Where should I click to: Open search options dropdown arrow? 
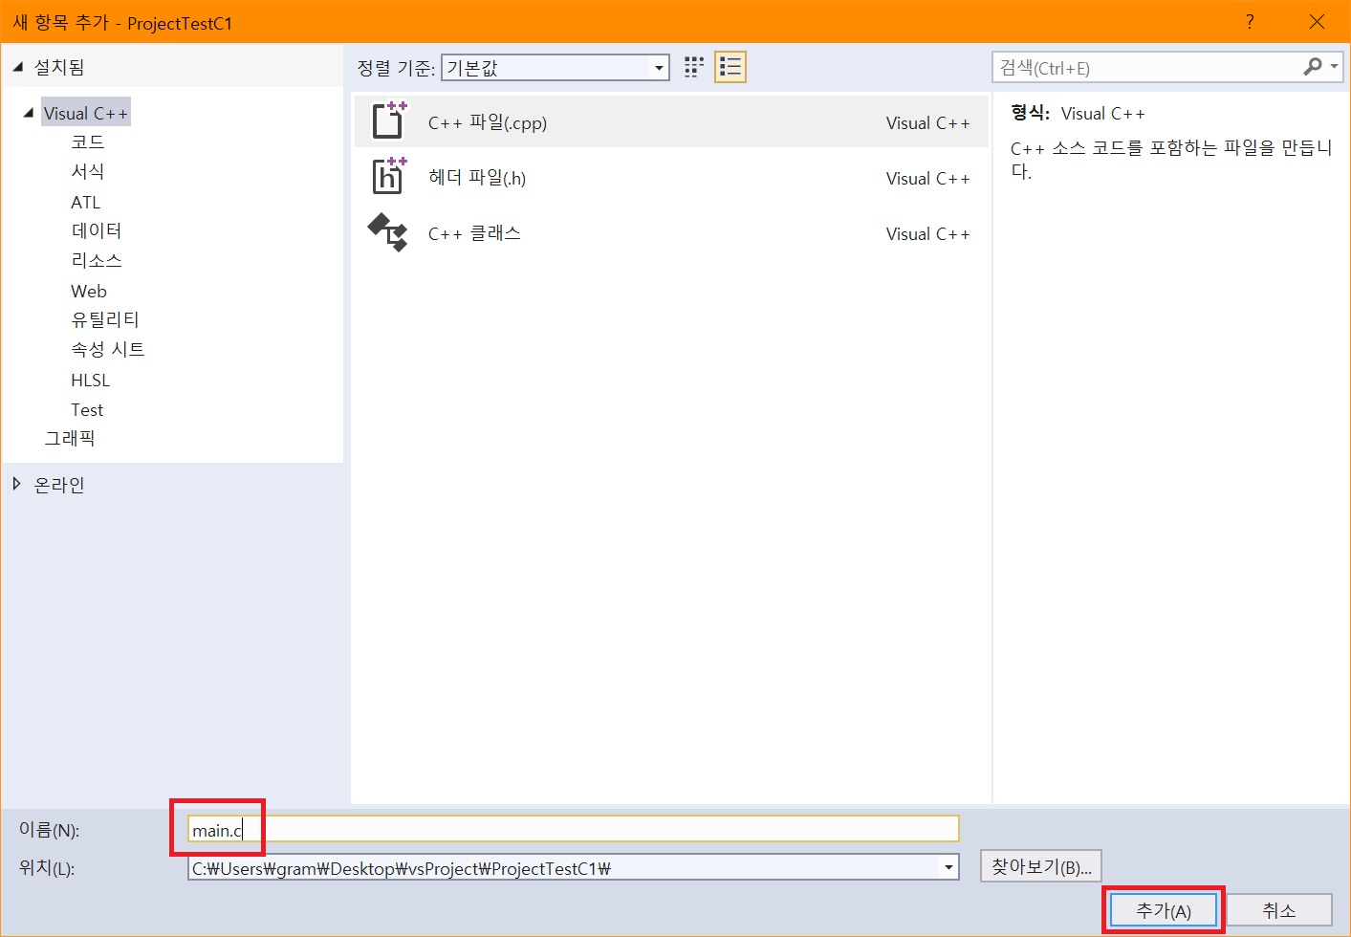point(1334,67)
